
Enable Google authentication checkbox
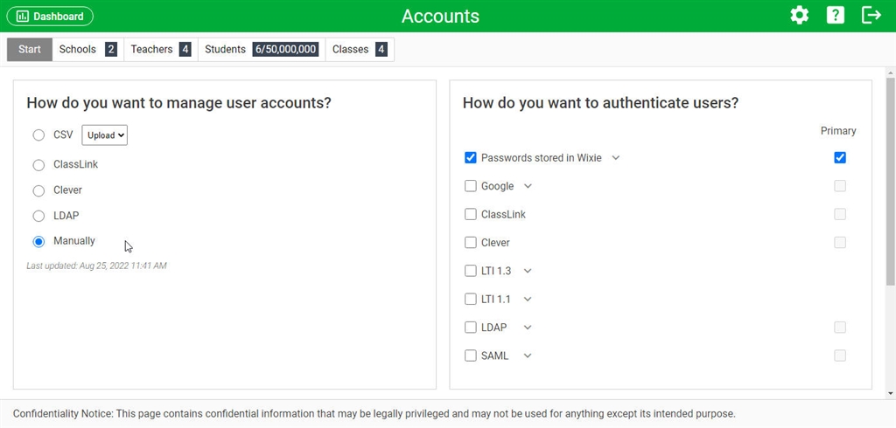pyautogui.click(x=470, y=186)
